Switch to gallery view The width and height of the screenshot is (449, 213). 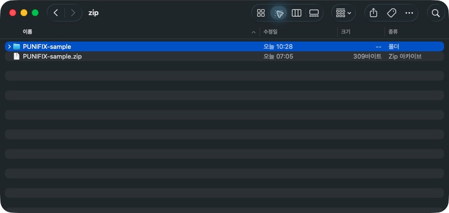click(x=314, y=13)
